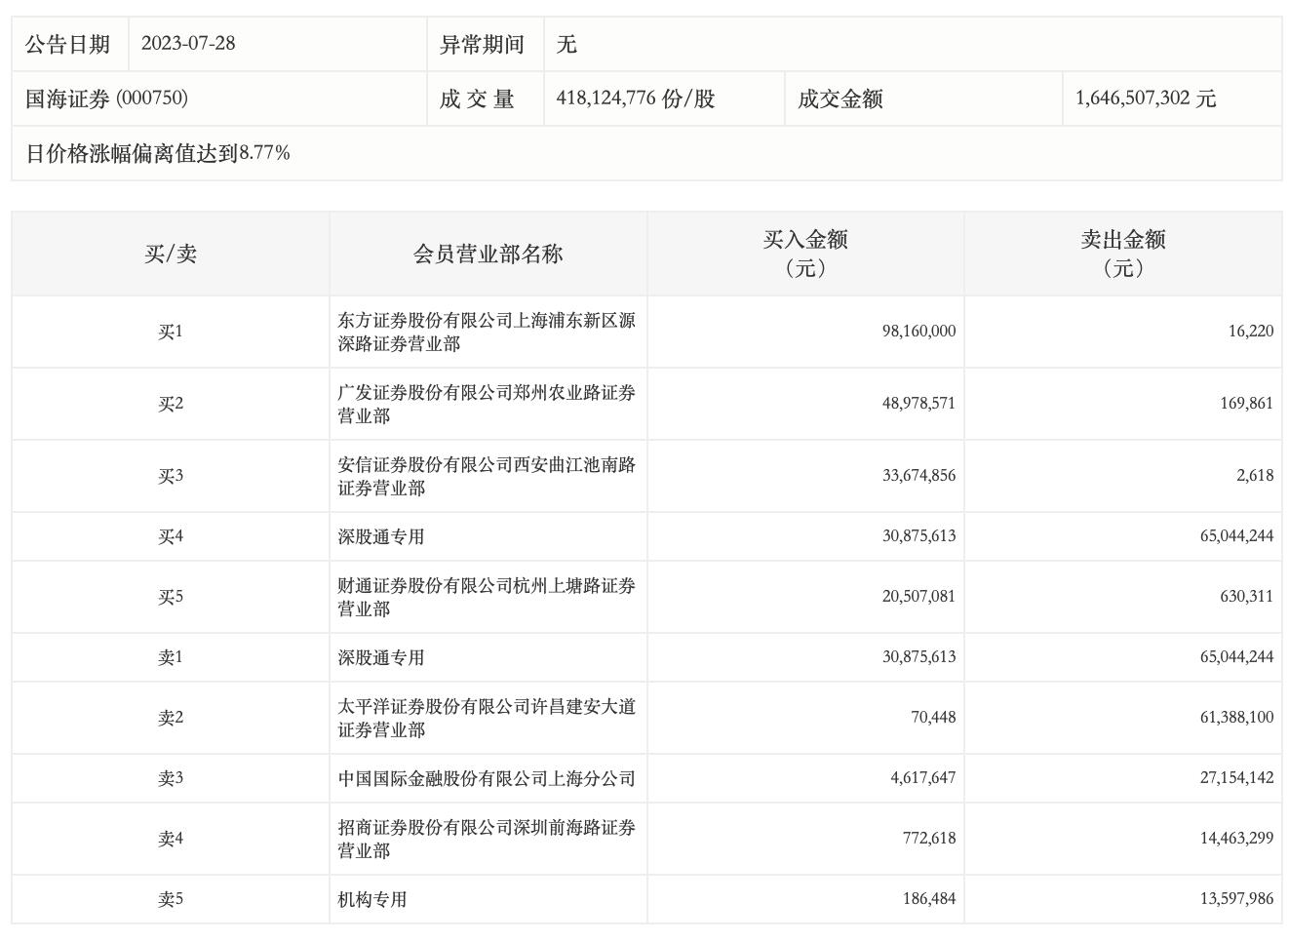Select 招商证券深圳前海路证券营业部 name
This screenshot has height=942, width=1289.
(487, 839)
